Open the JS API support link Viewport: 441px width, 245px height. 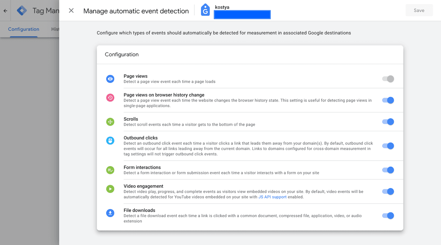tap(272, 197)
